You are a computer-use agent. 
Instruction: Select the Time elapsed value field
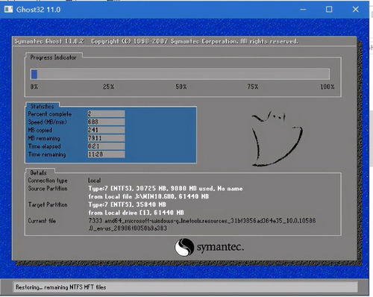[x=106, y=146]
